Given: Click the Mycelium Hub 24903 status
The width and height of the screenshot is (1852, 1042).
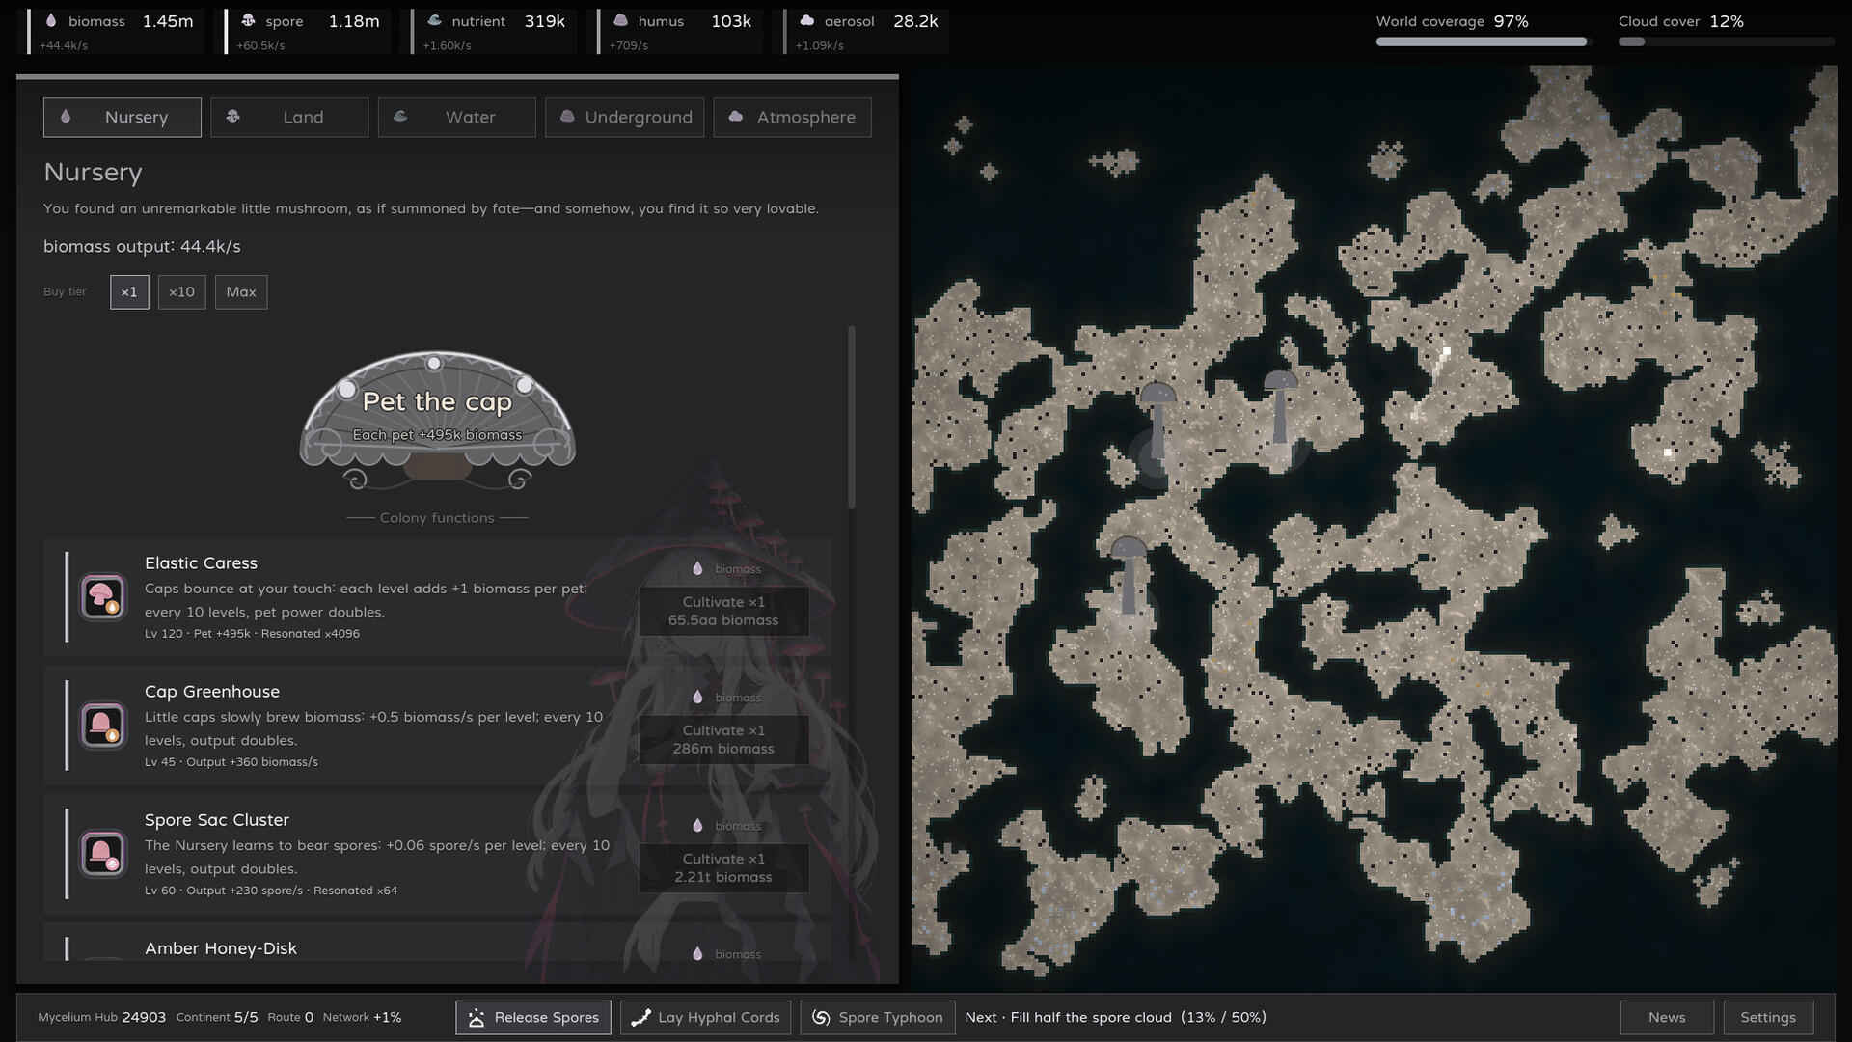Looking at the screenshot, I should click(x=102, y=1017).
